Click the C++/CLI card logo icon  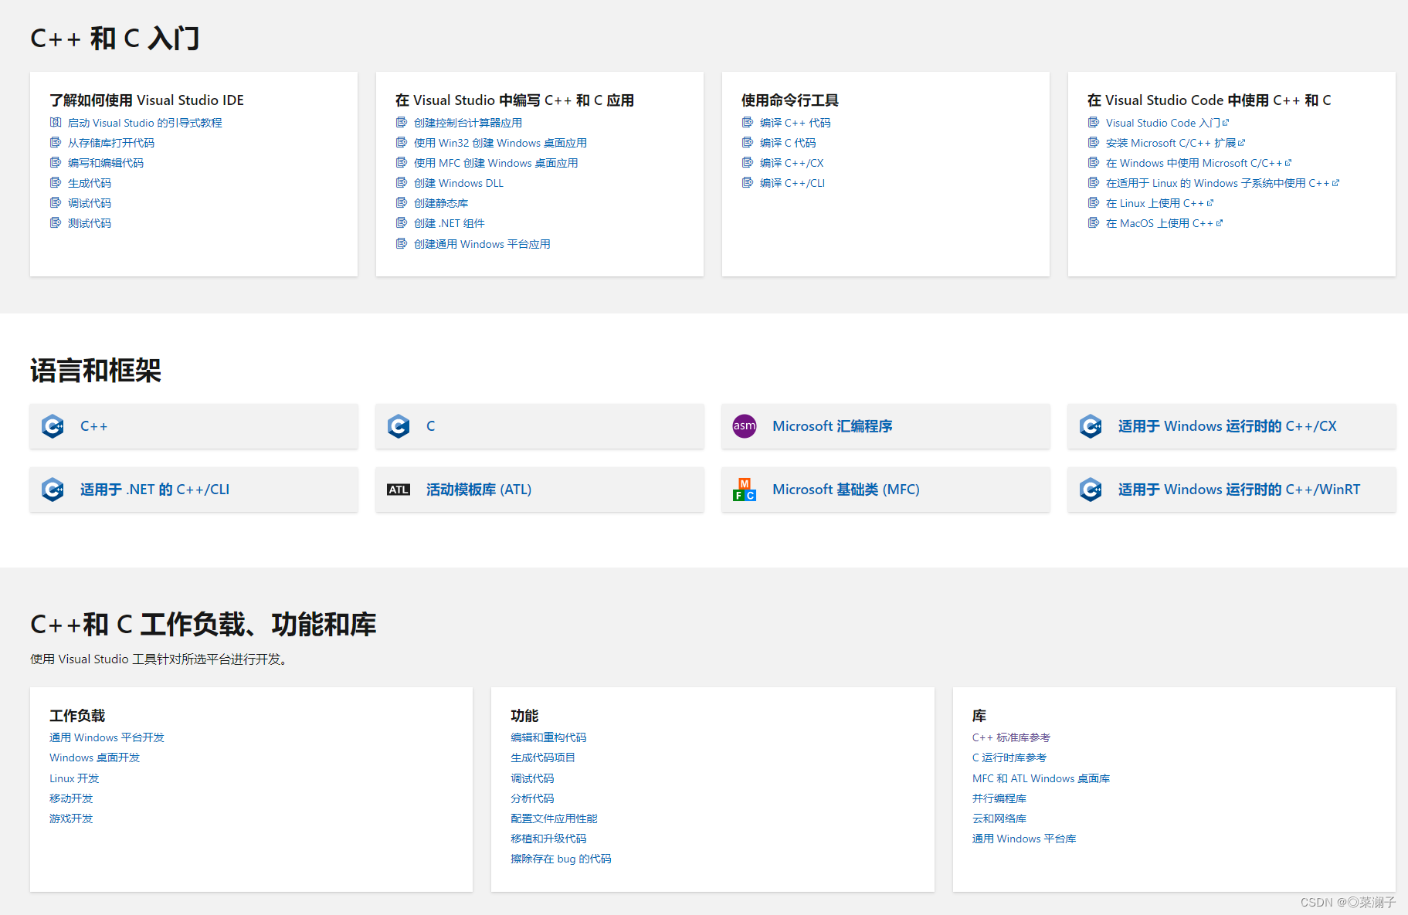click(x=53, y=490)
